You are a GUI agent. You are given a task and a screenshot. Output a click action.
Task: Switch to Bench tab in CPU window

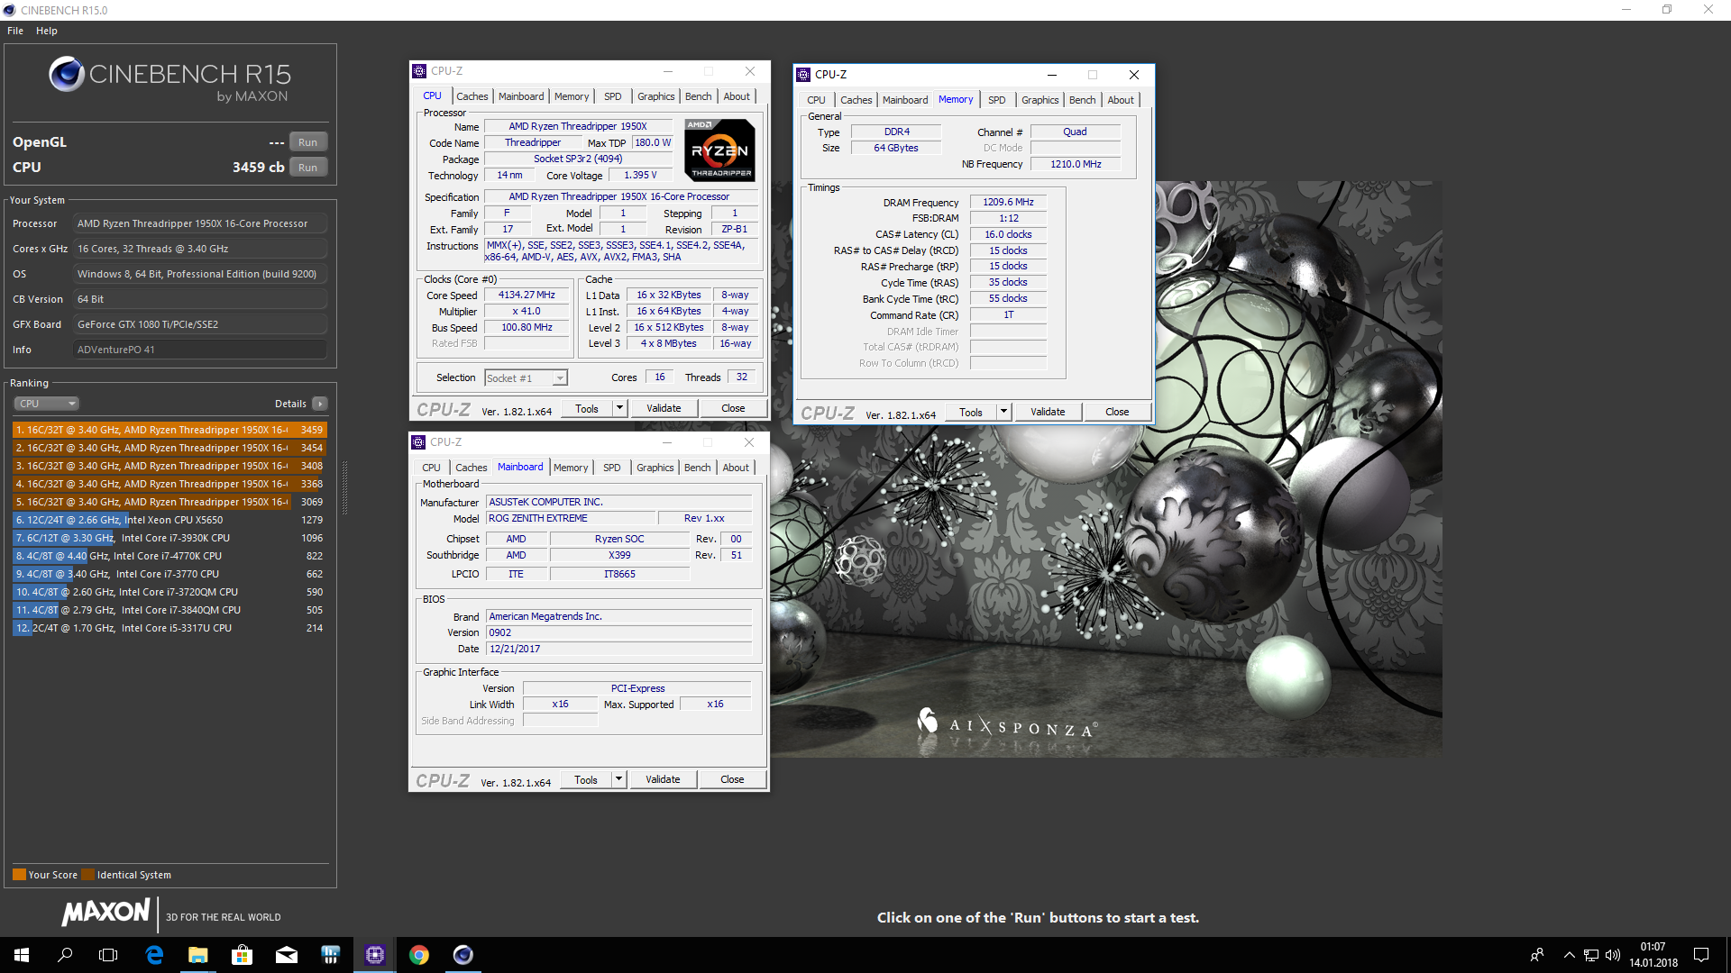coord(698,96)
